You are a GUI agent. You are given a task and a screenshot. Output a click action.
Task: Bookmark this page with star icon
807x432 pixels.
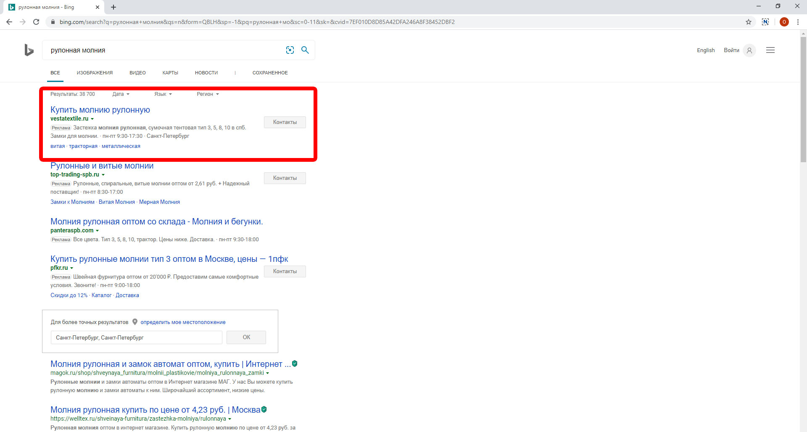pyautogui.click(x=749, y=22)
